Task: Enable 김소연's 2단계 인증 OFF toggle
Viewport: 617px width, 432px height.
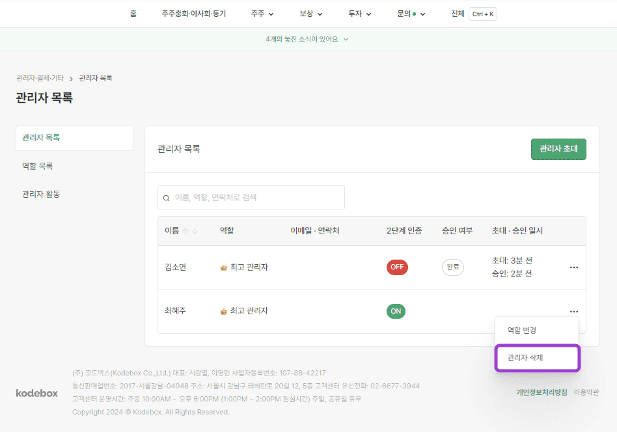Action: 397,267
